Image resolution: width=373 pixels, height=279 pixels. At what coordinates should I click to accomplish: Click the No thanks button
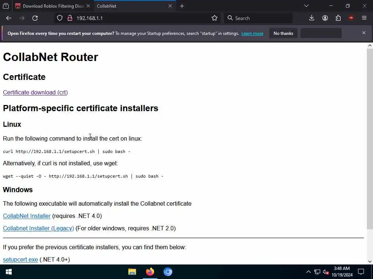[283, 33]
